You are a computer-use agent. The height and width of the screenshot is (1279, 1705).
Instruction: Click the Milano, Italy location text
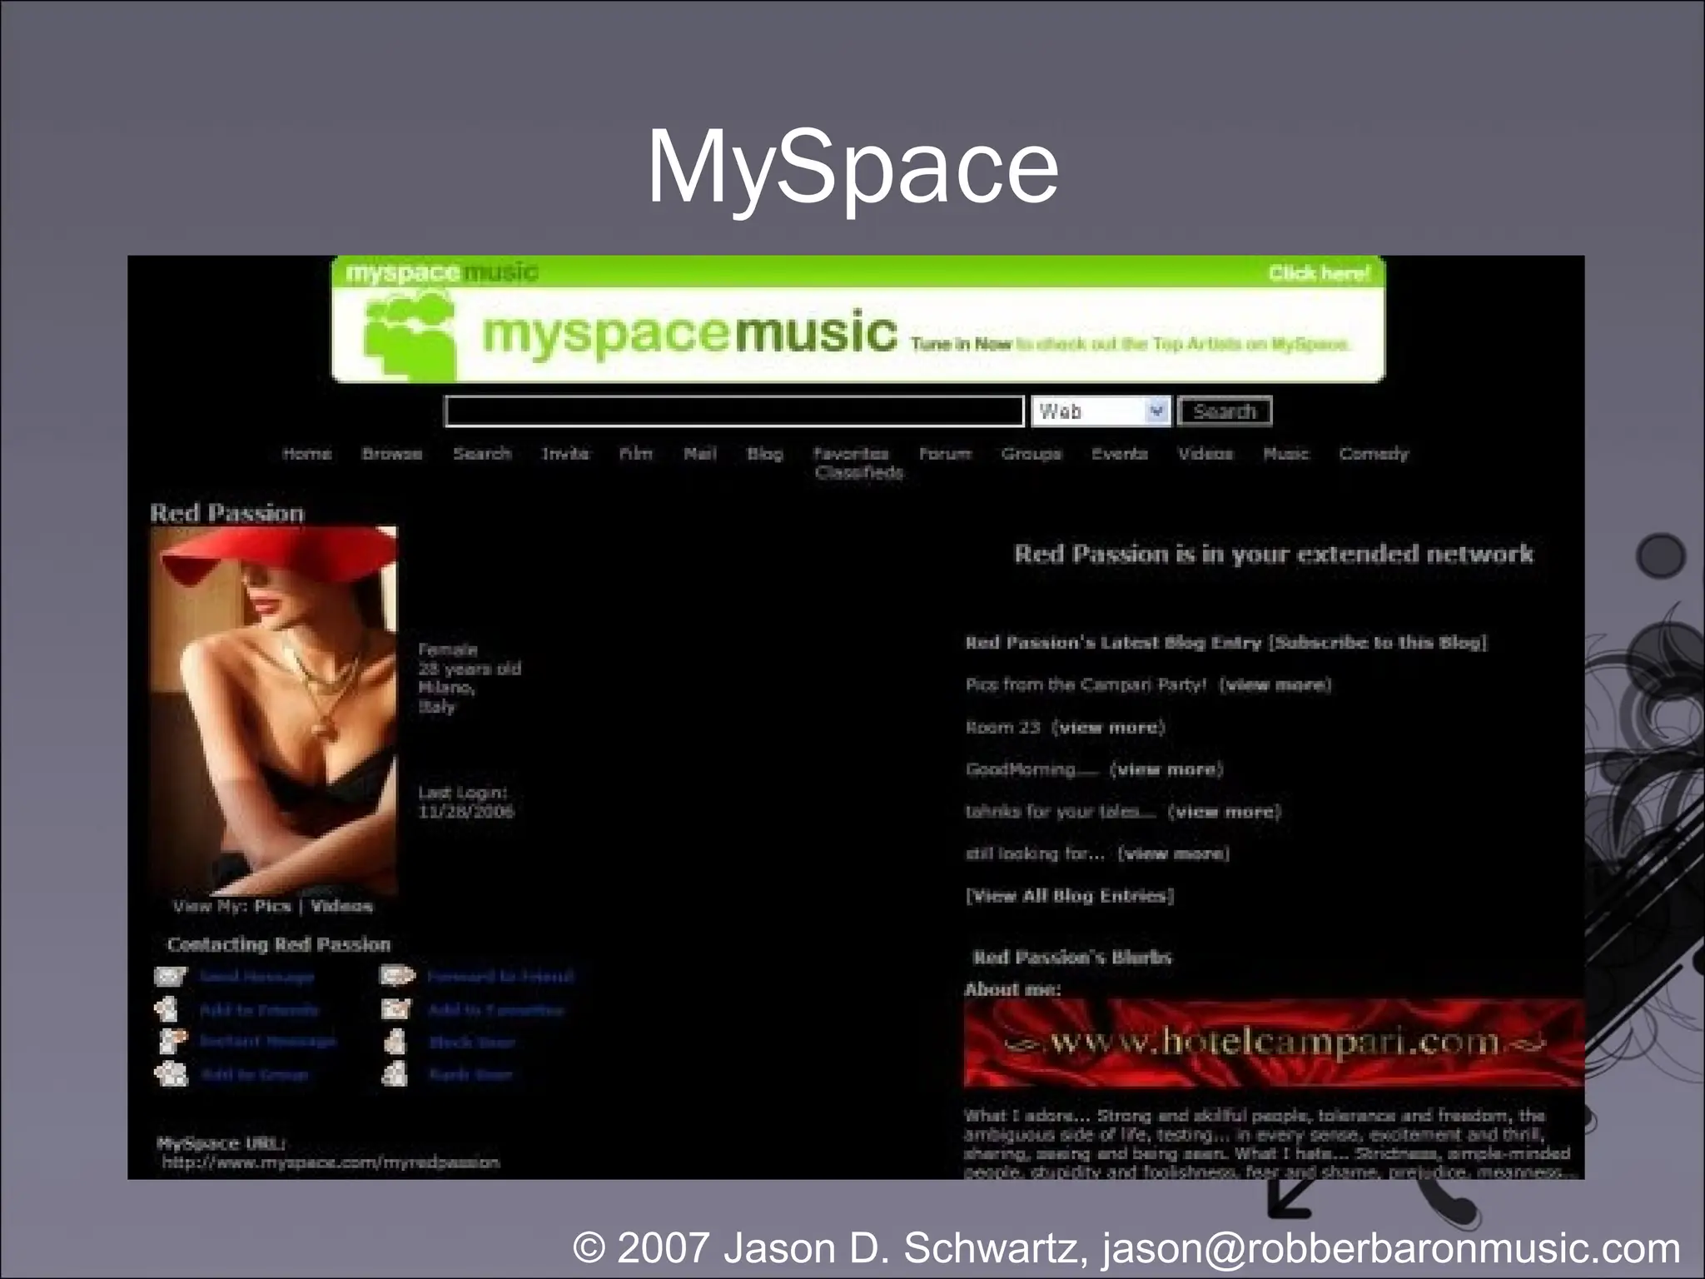(446, 697)
